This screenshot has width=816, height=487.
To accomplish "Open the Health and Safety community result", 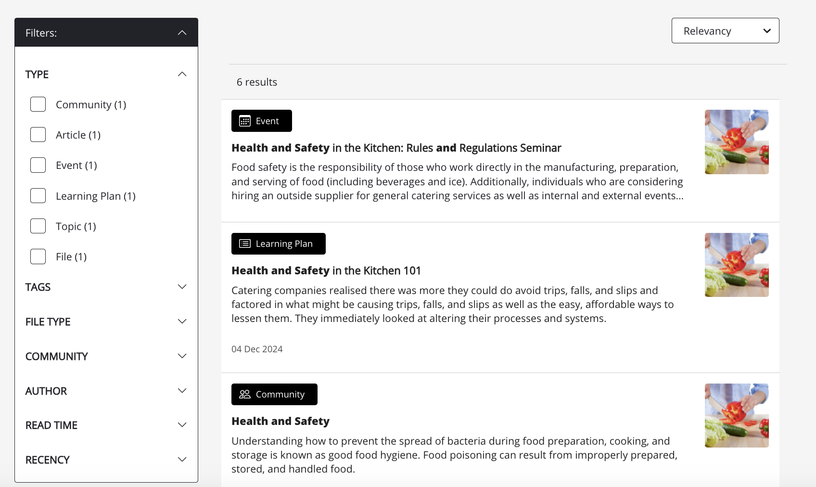I will (280, 422).
